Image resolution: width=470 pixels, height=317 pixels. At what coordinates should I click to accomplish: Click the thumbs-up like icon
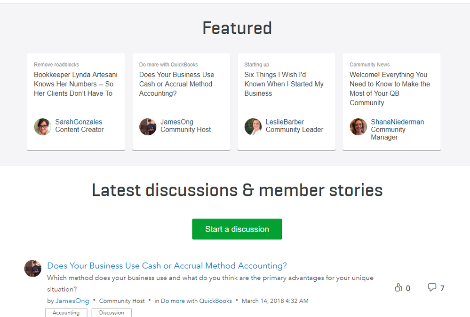pos(398,287)
